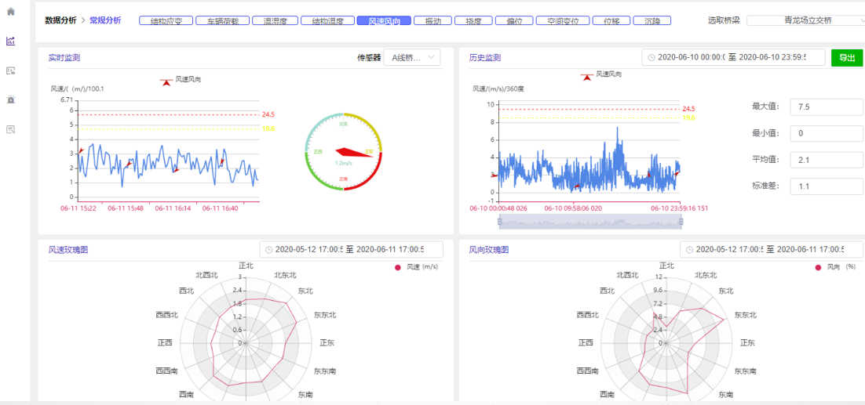Click 06-11 15:48 axis label

[x=126, y=208]
